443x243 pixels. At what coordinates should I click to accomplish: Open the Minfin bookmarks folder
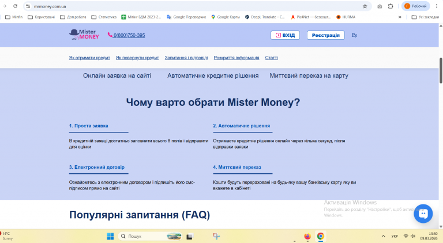pos(14,17)
